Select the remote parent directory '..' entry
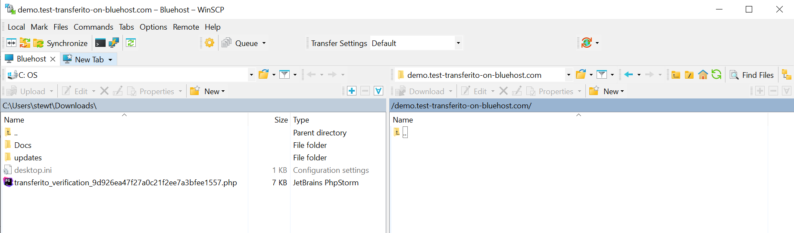Viewport: 794px width, 233px height. click(x=401, y=132)
